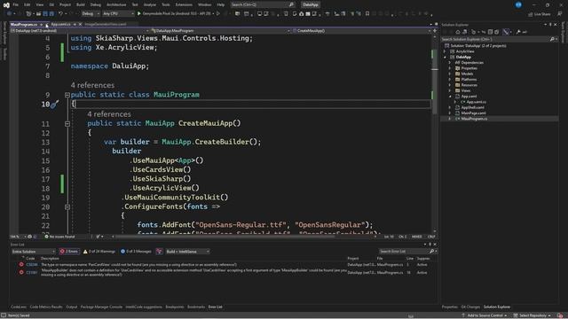Open the CreateMauiApp() member dropdown
The width and height of the screenshot is (568, 319).
tap(361, 31)
